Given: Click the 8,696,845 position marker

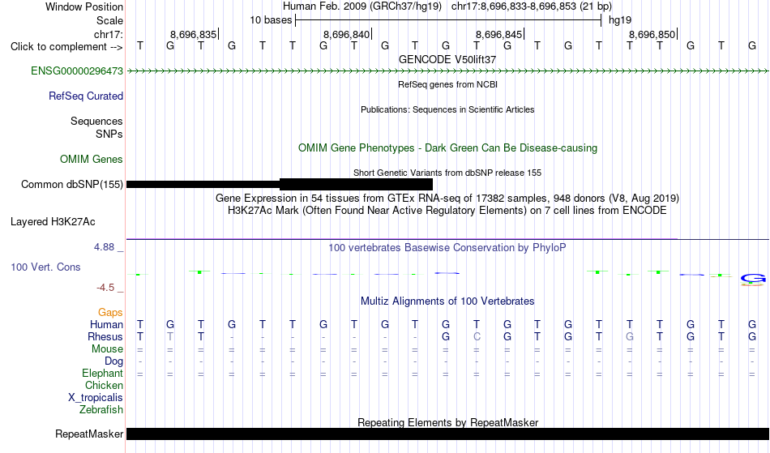Looking at the screenshot, I should click(499, 34).
